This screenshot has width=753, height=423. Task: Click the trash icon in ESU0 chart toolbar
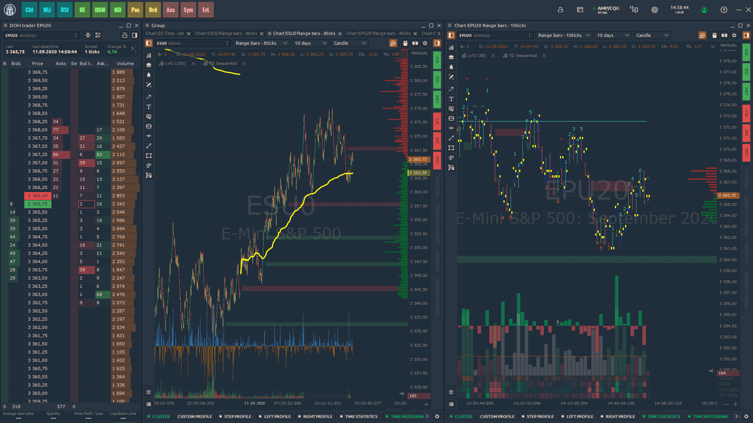149,392
